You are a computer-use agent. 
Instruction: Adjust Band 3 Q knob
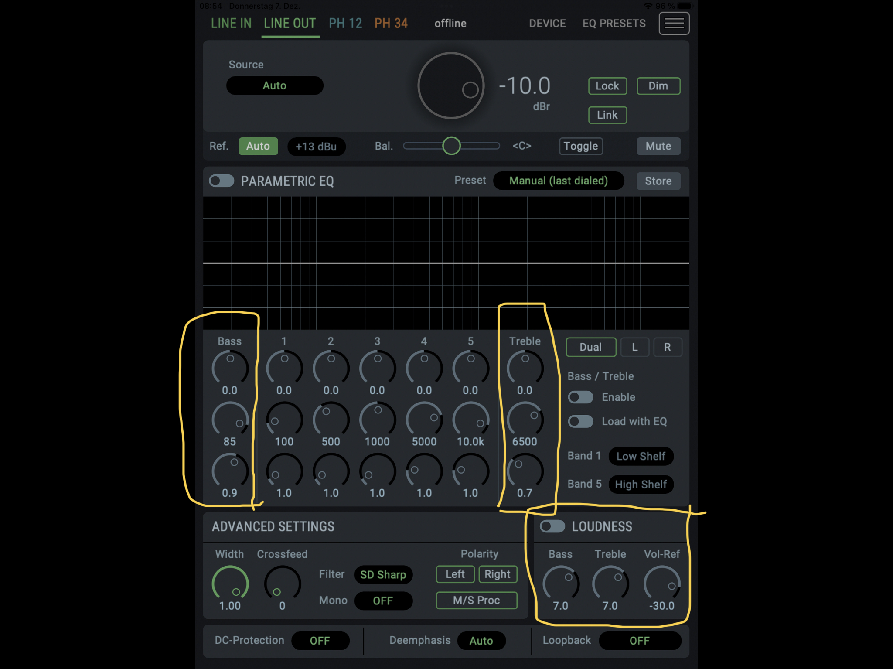pyautogui.click(x=378, y=471)
